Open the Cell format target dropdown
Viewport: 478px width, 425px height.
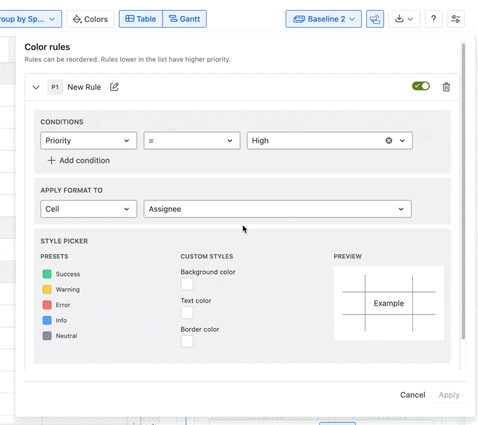(88, 209)
